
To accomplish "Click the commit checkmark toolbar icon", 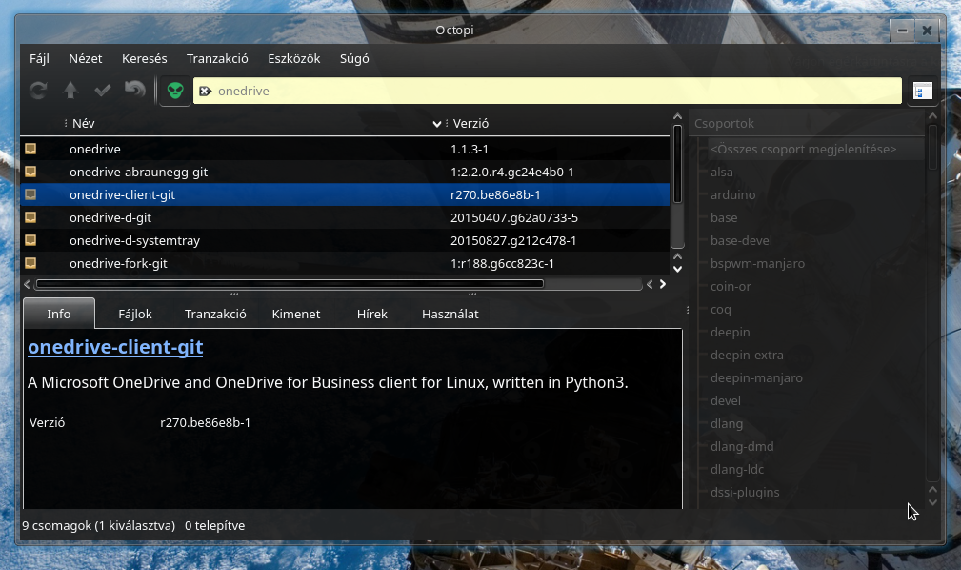I will [102, 91].
